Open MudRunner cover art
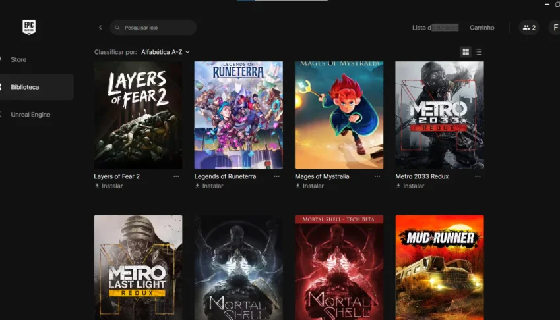The height and width of the screenshot is (320, 560). (440, 267)
